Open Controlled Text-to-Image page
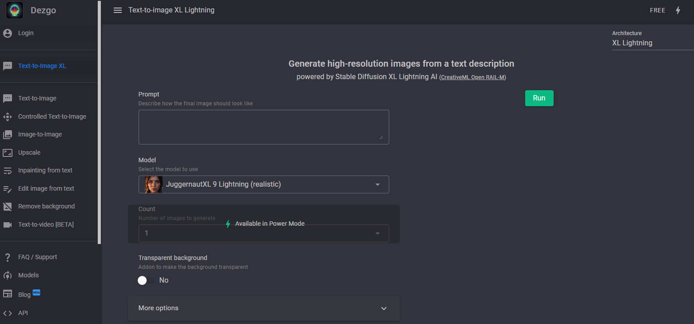Viewport: 694px width, 324px height. (x=52, y=116)
